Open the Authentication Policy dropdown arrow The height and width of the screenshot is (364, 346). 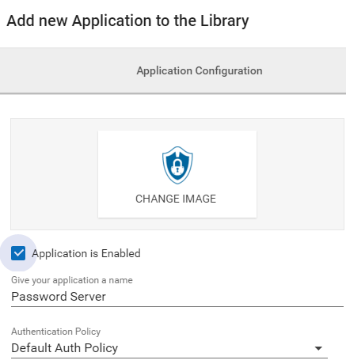point(318,348)
